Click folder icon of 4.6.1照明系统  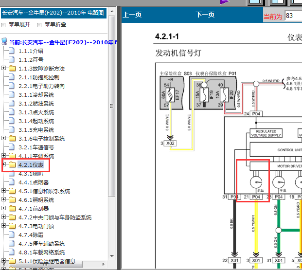coord(12,199)
